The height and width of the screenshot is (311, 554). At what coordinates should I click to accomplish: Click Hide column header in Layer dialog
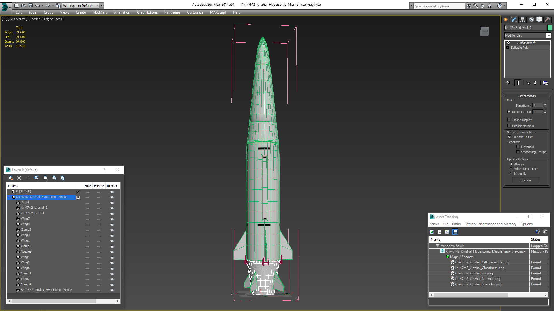pyautogui.click(x=87, y=186)
